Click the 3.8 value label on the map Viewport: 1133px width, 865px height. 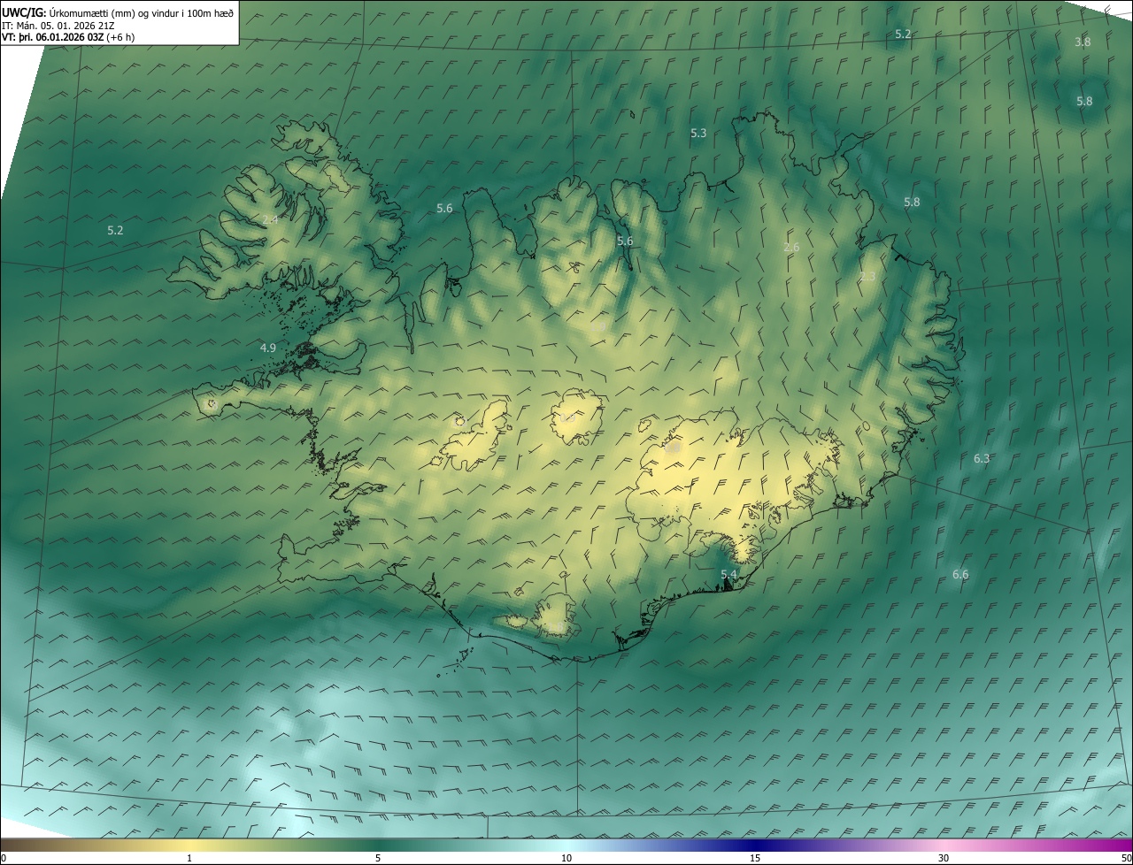point(1083,42)
